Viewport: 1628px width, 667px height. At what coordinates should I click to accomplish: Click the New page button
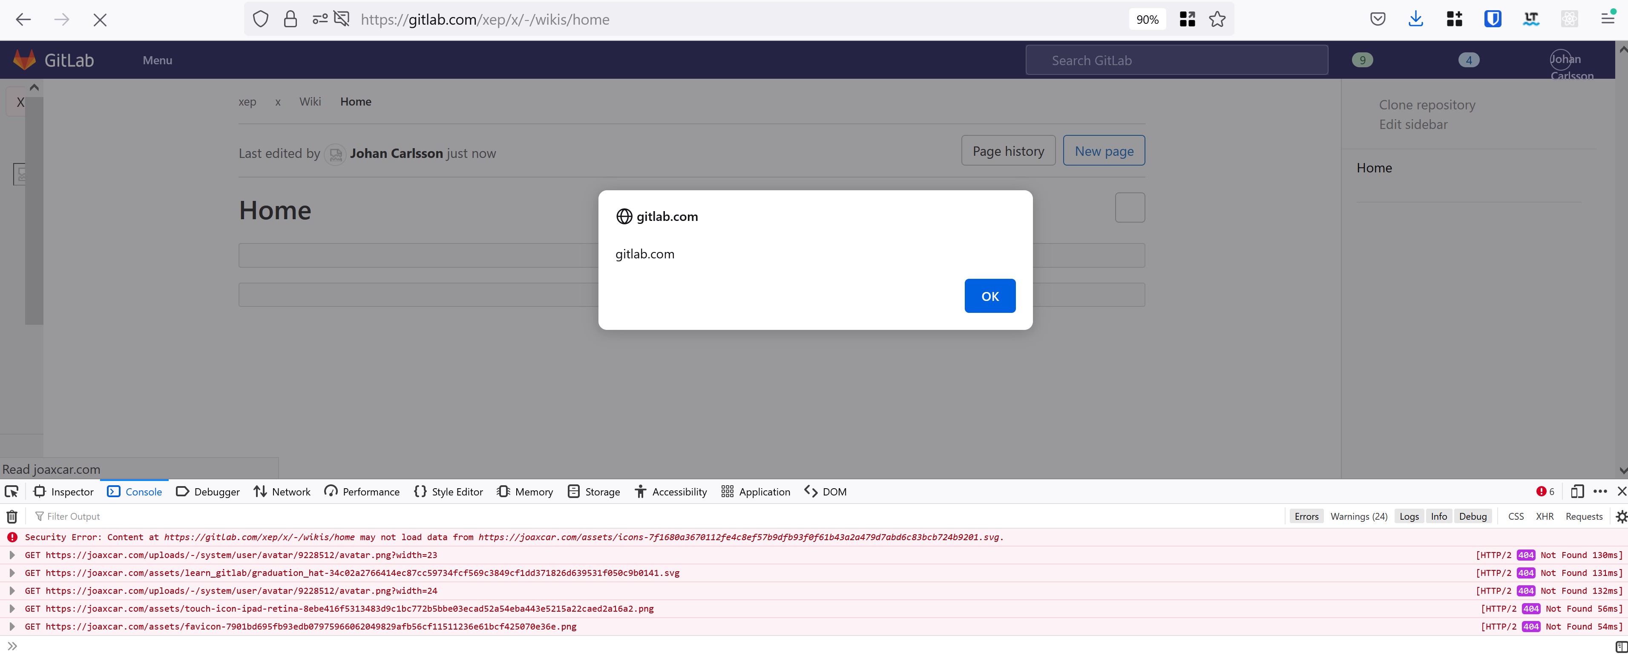1104,151
